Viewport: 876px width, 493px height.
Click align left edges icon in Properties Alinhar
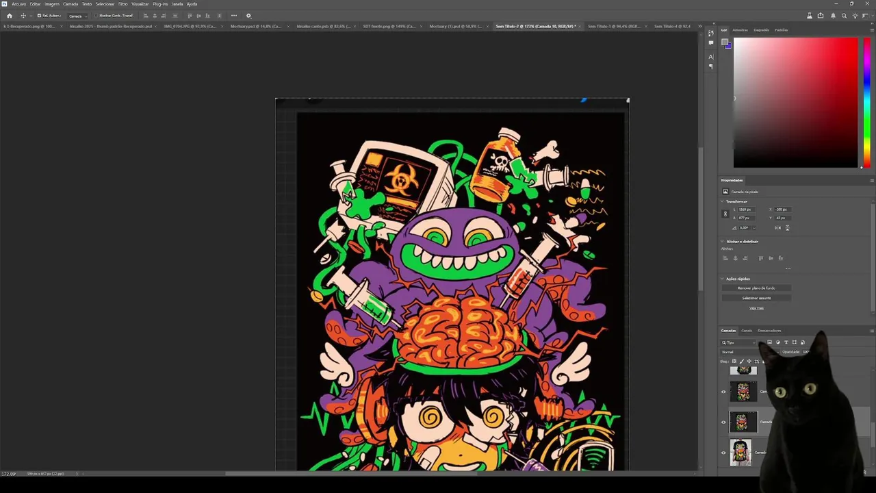point(725,258)
